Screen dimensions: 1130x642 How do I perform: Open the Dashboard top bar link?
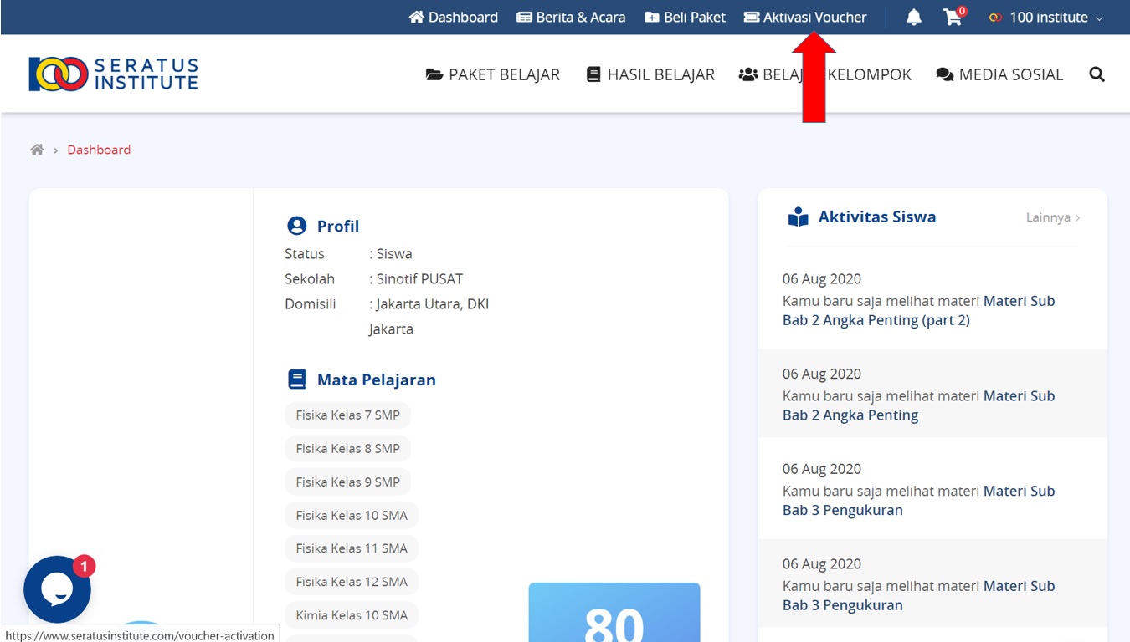453,18
